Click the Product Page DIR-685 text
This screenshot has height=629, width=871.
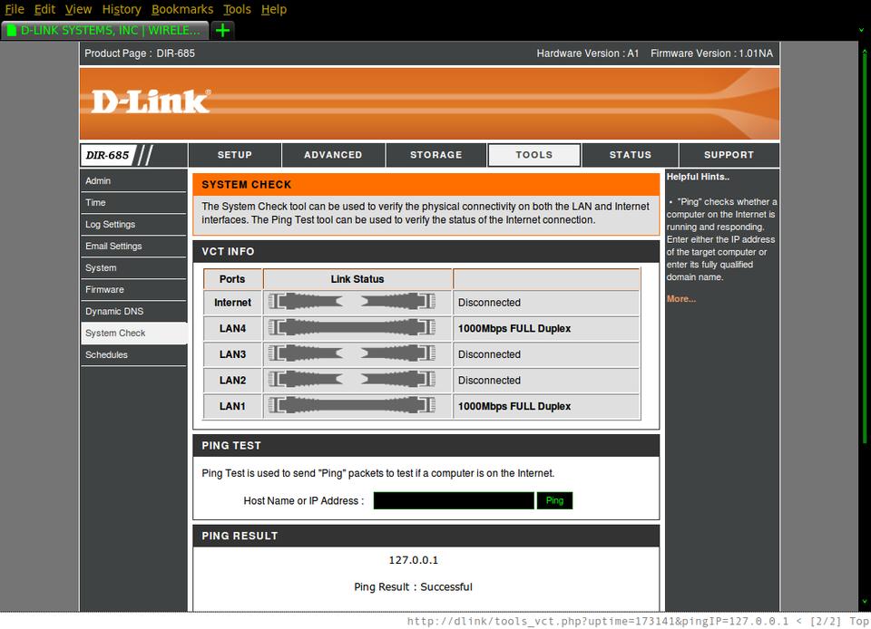coord(140,53)
